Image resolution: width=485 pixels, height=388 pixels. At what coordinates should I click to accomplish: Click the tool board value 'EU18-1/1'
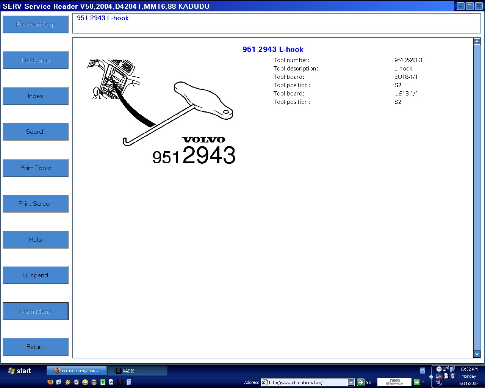pyautogui.click(x=406, y=77)
